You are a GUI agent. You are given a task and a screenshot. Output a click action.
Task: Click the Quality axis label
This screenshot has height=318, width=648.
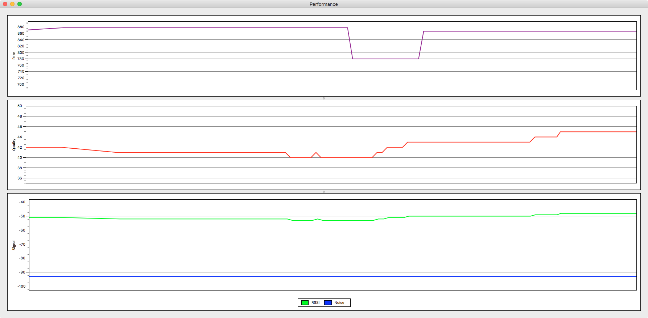[x=14, y=144]
